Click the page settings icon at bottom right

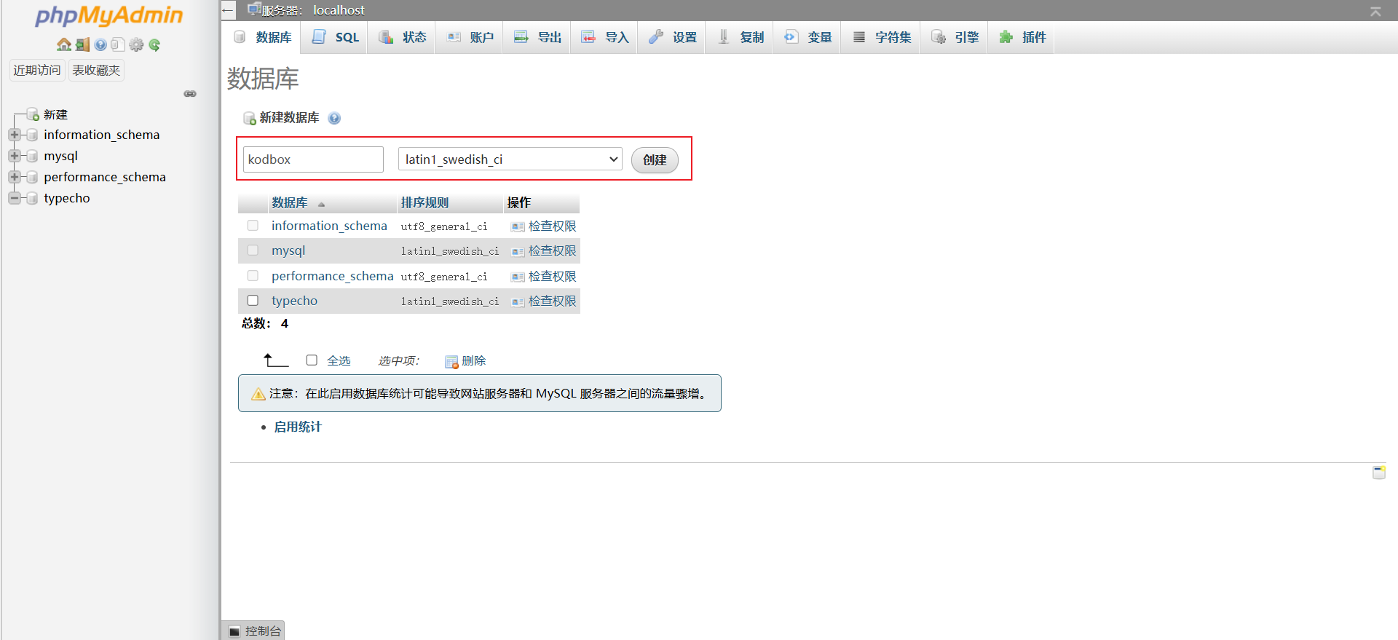[x=1378, y=473]
